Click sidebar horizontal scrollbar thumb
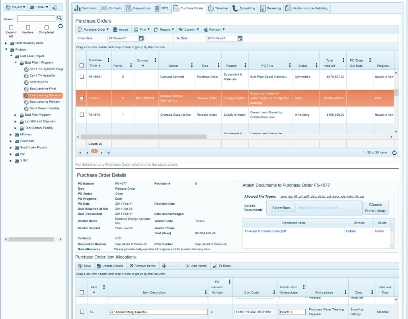This screenshot has height=319, width=408. (31, 239)
